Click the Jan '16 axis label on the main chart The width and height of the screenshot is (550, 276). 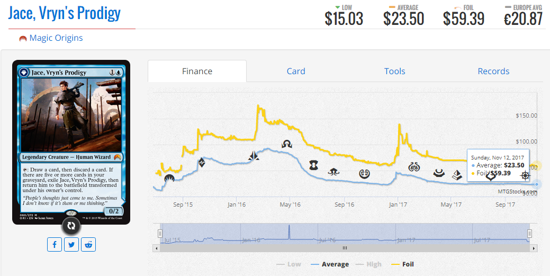click(237, 204)
